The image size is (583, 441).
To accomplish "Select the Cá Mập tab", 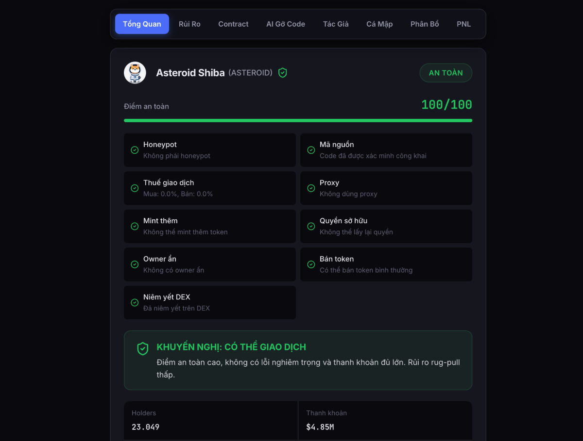I will coord(379,24).
